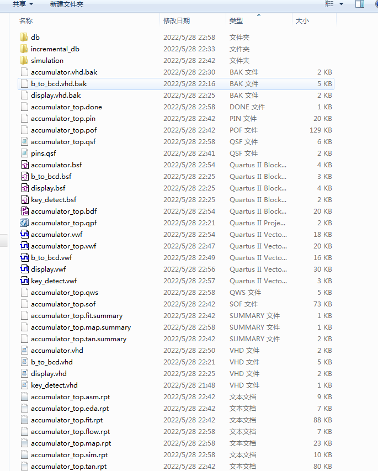378x471 pixels.
Task: Click key_detect.vhd file icon
Action: 24,385
